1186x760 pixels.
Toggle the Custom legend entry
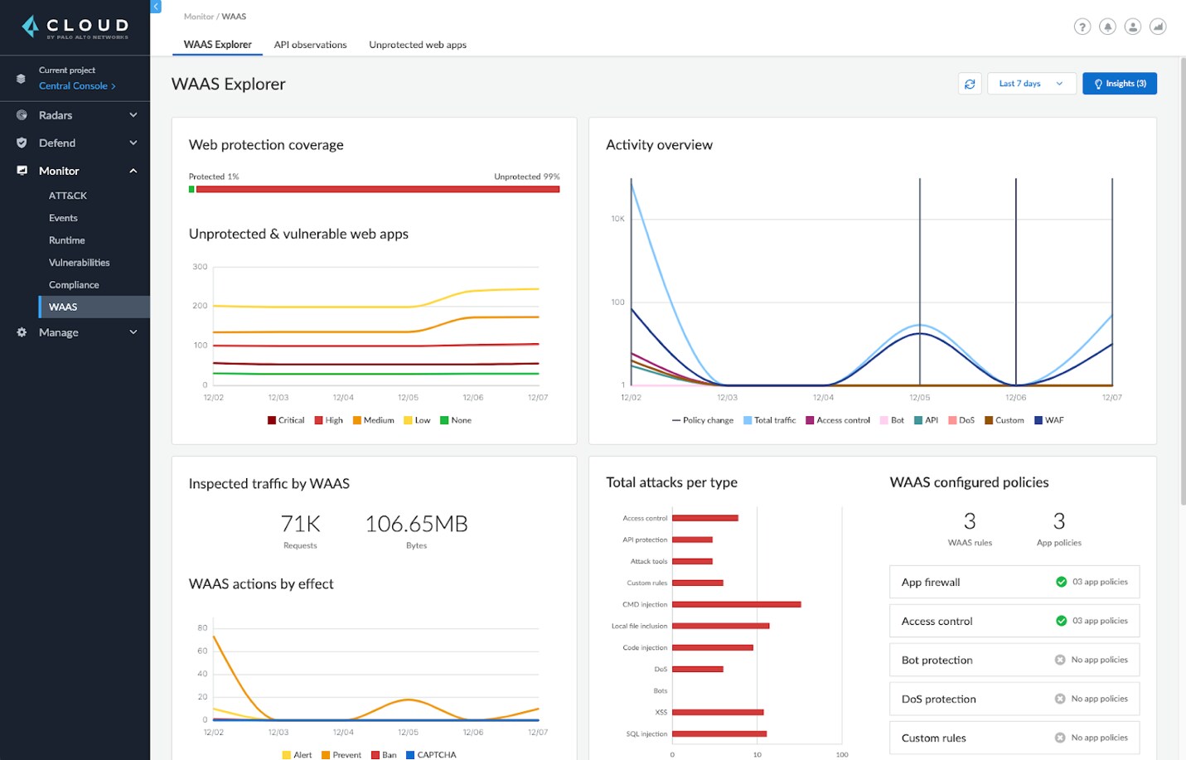1004,420
